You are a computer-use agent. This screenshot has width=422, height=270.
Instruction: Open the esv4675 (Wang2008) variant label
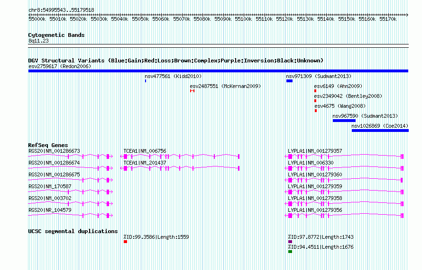click(x=340, y=106)
